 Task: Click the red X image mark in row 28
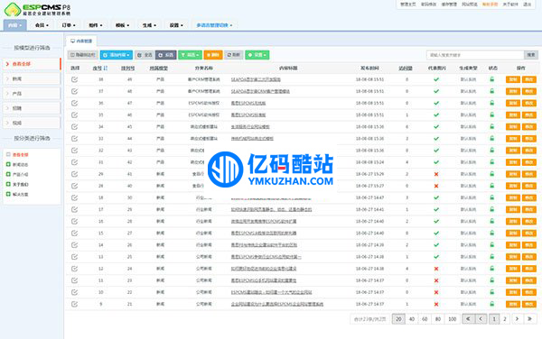click(436, 186)
